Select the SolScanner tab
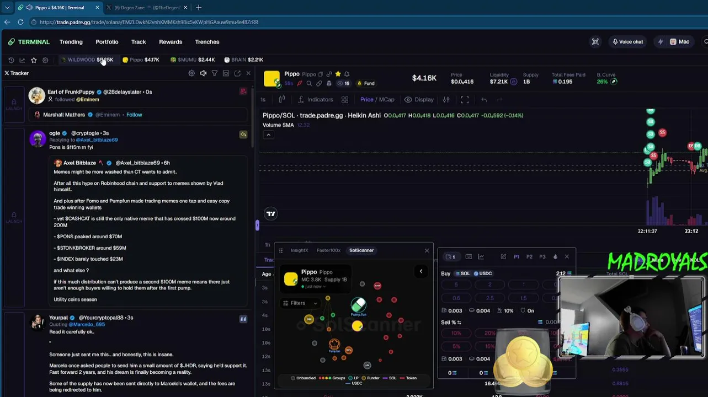 click(x=361, y=250)
